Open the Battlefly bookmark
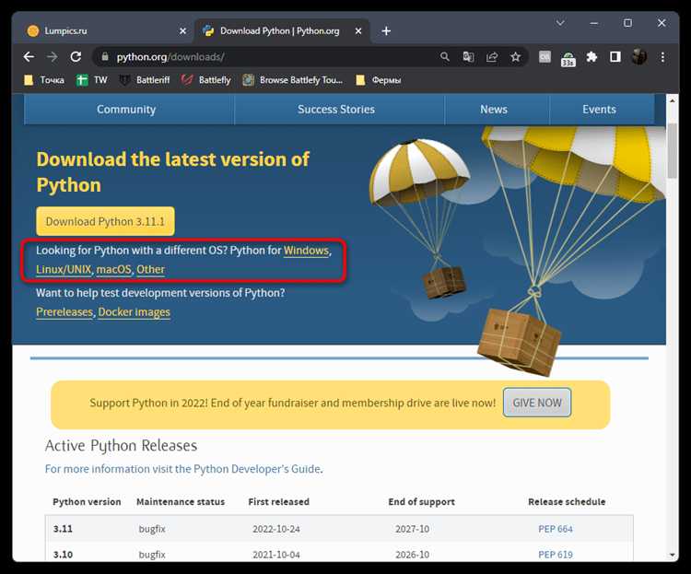This screenshot has width=691, height=574. coord(206,80)
